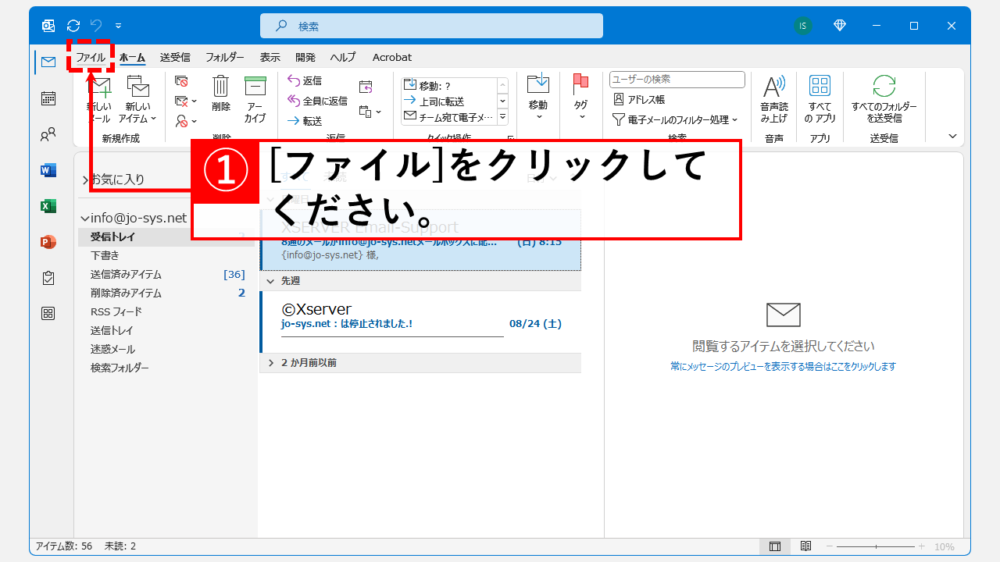Launch Word from the sidebar
This screenshot has height=562, width=1000.
coord(48,170)
